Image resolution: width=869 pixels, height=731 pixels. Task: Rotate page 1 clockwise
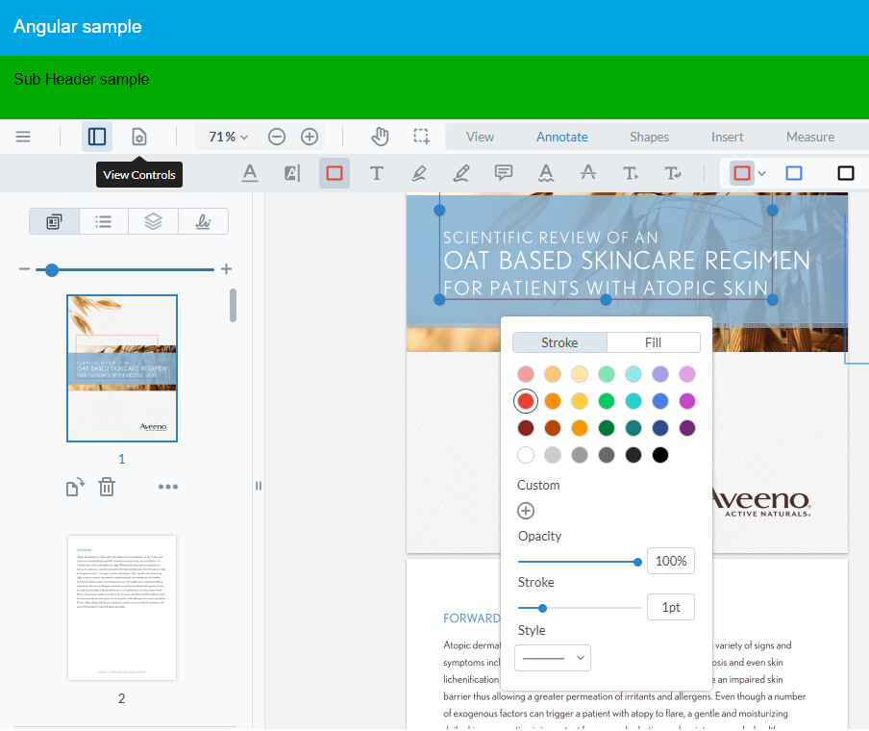coord(75,487)
